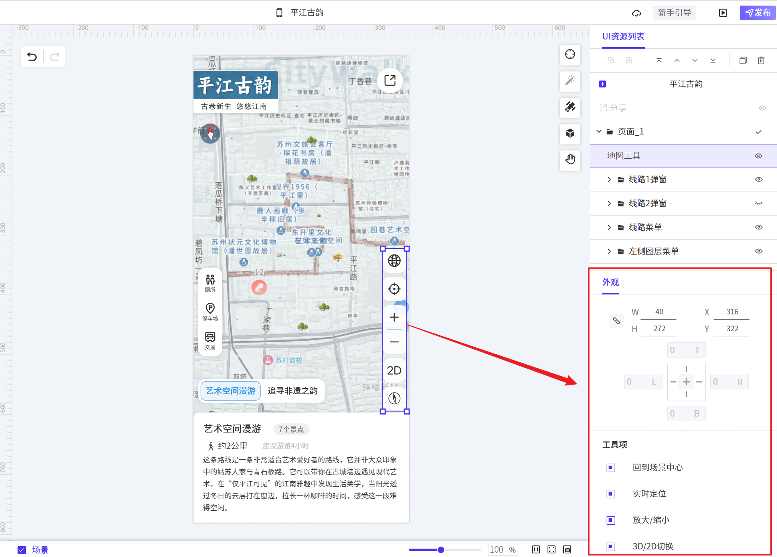
Task: Click the ungroup layers icon
Action: click(629, 60)
